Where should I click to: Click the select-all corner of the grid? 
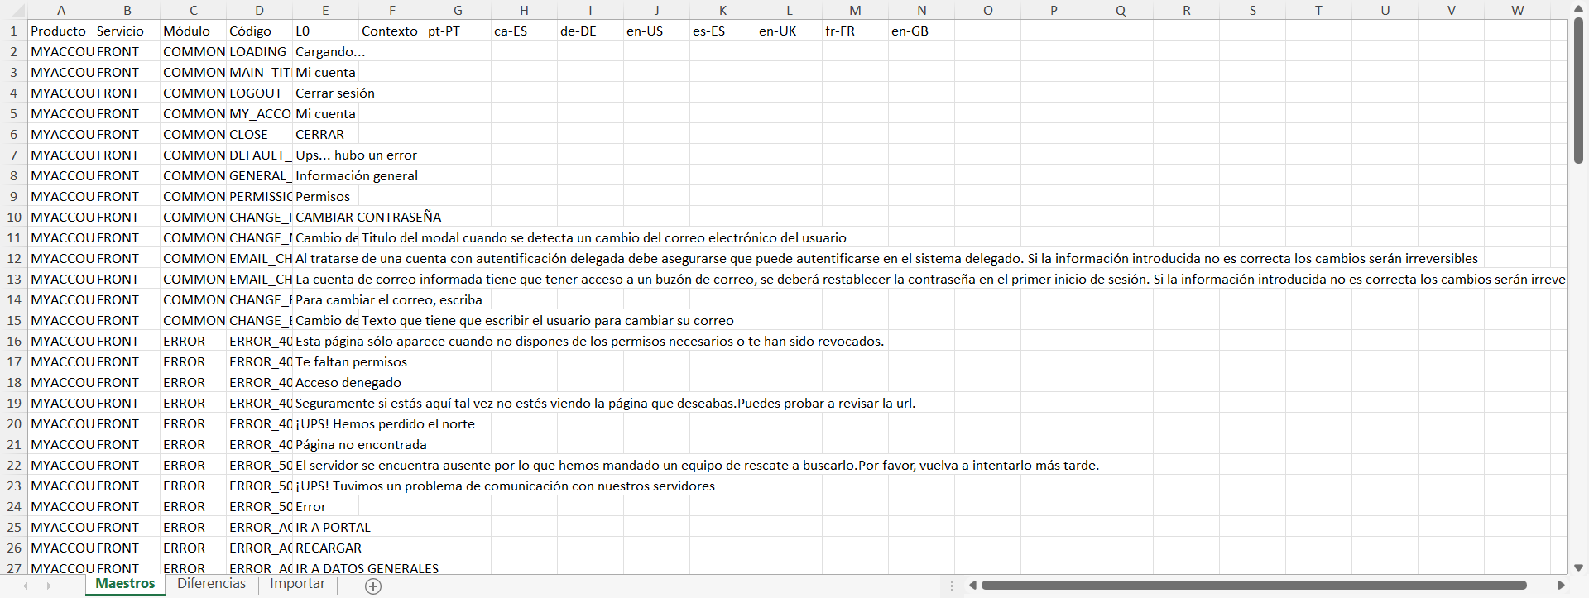tap(13, 10)
